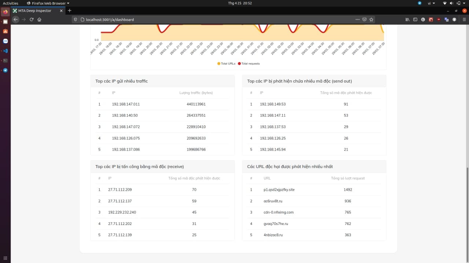
Task: Select IP 192.168.137.086
Action: pyautogui.click(x=126, y=149)
